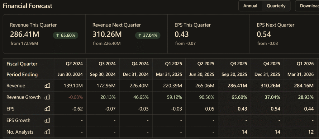Click the No. Analysts chart icon
The height and width of the screenshot is (139, 319).
tap(47, 132)
